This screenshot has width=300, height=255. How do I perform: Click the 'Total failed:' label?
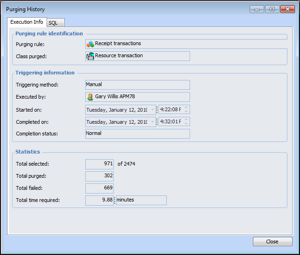pyautogui.click(x=29, y=188)
